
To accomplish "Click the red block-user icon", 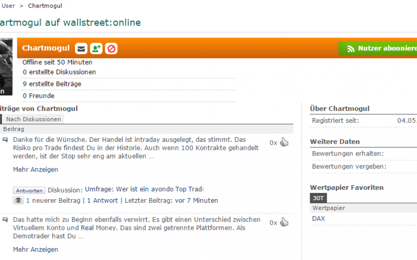I will (111, 48).
